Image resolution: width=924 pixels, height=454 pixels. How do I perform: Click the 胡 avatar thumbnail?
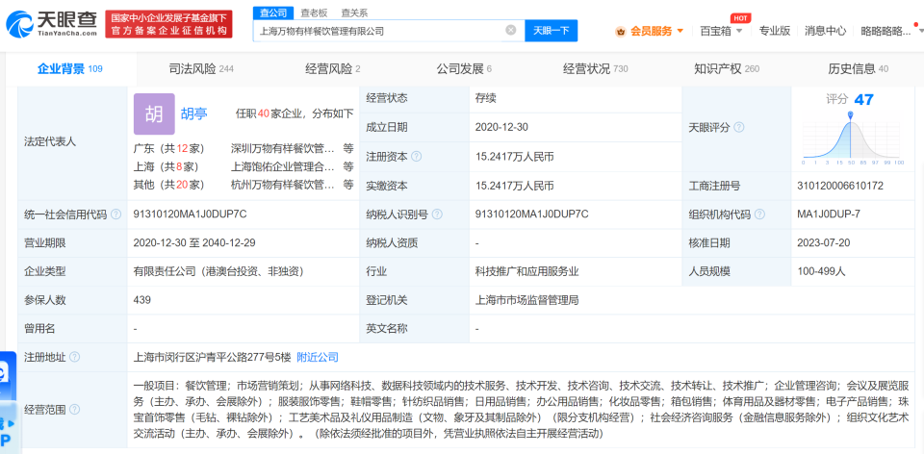coord(154,114)
